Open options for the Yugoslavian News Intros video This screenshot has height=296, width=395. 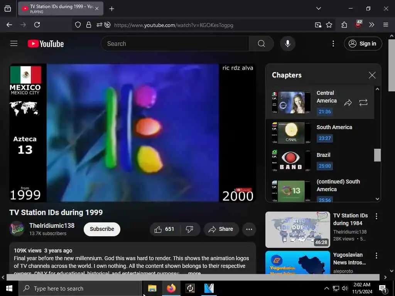pos(376,256)
